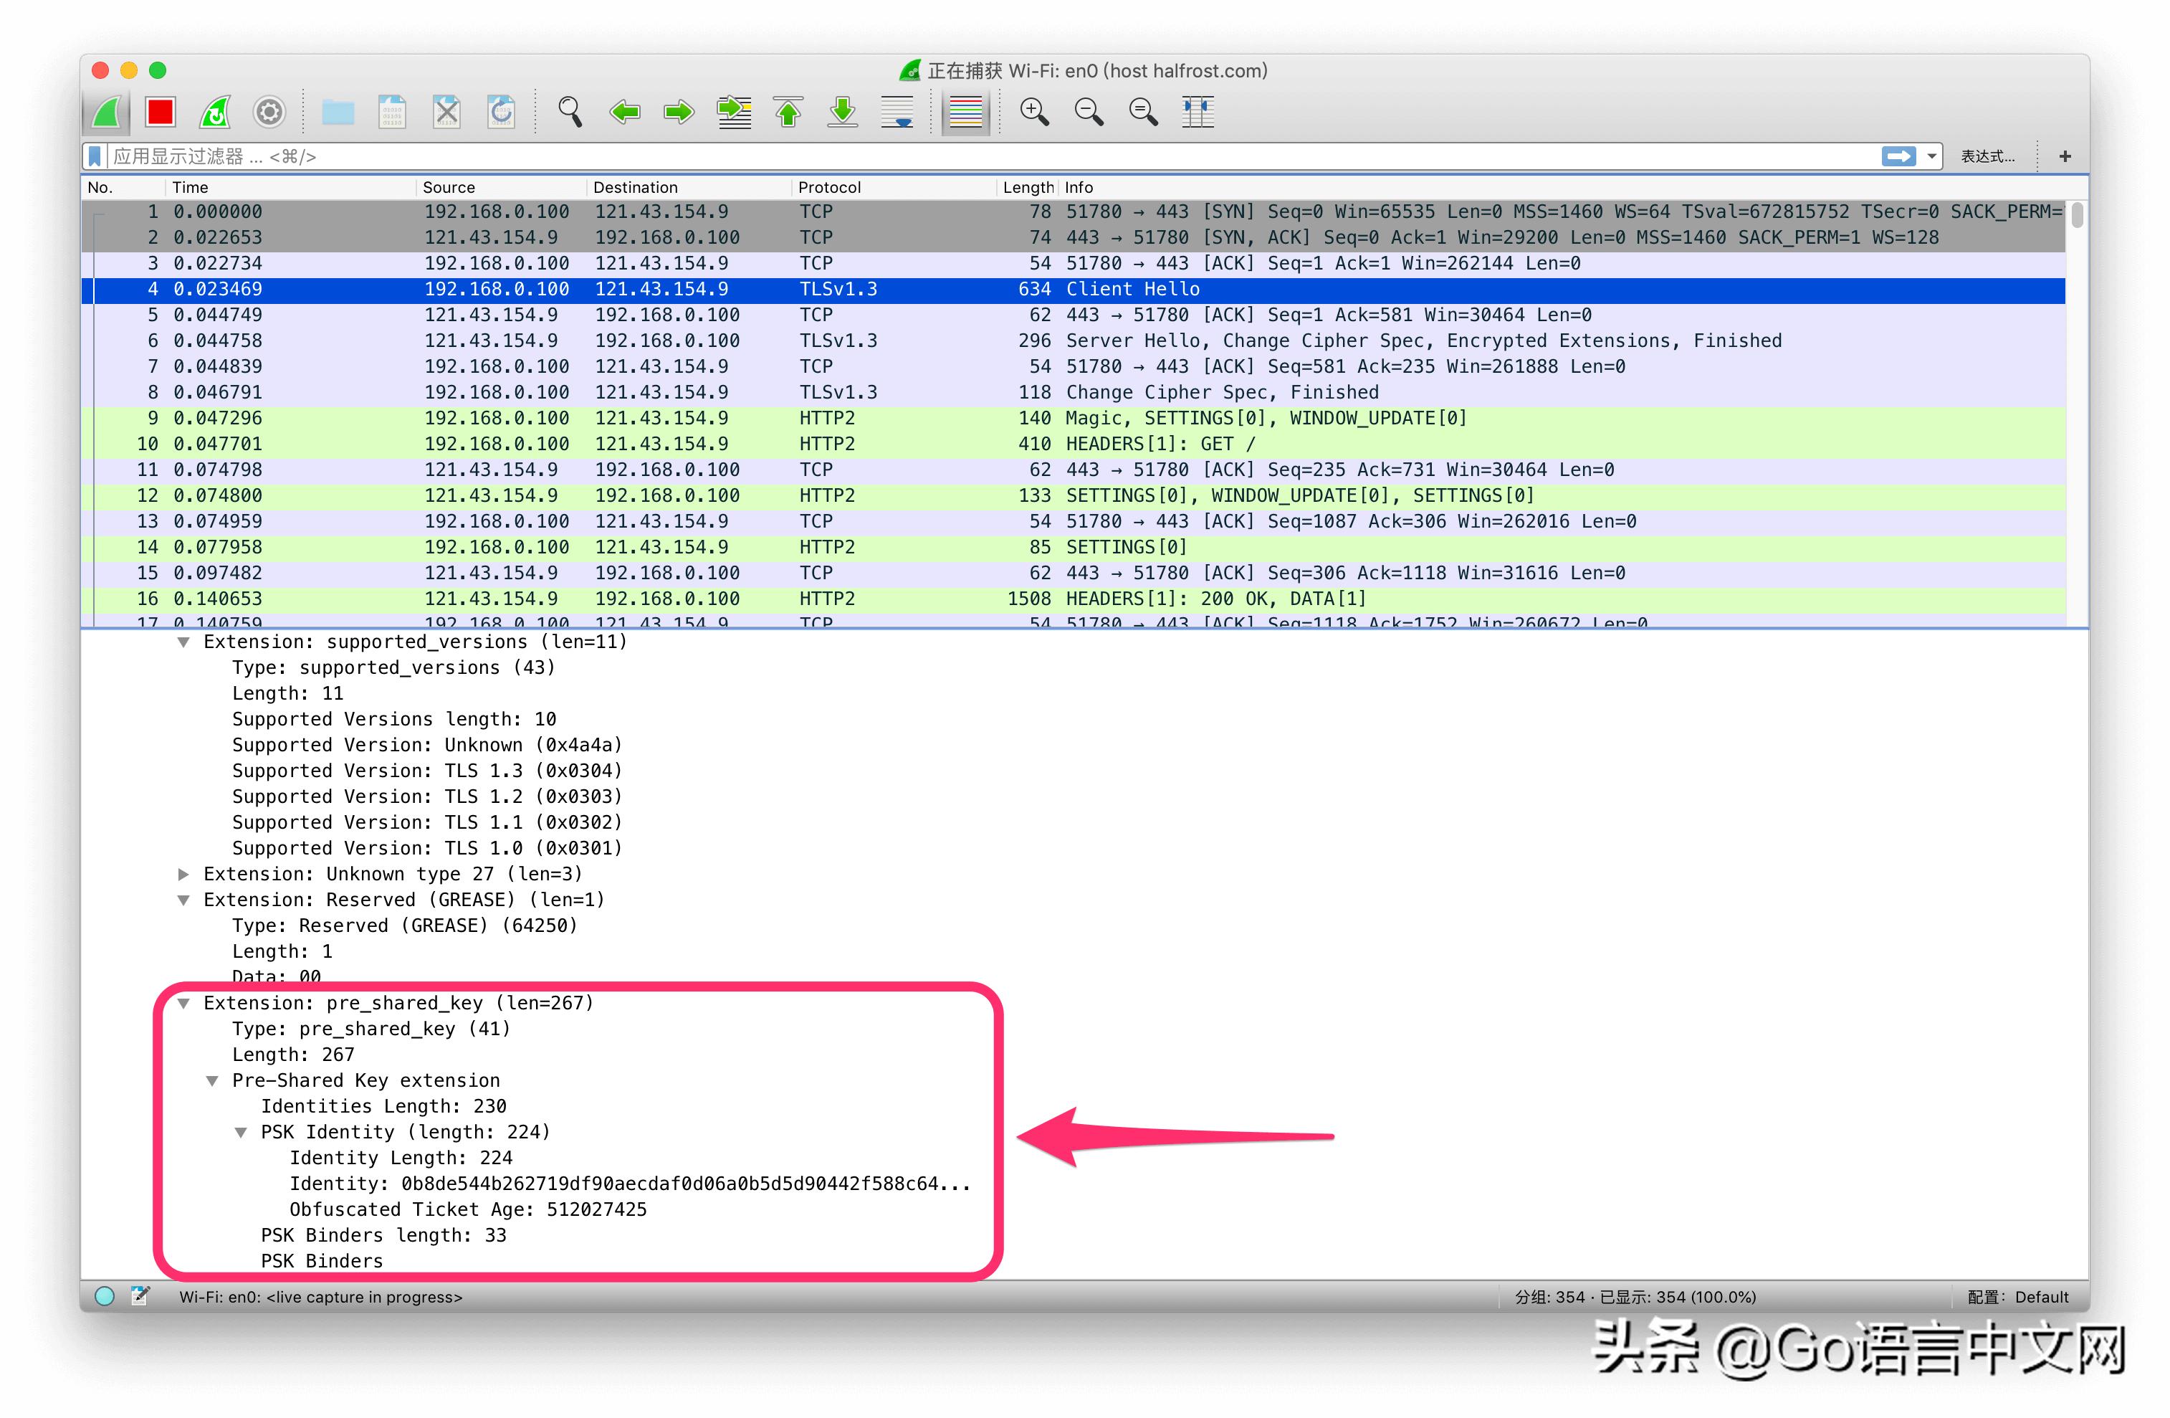Screen dimensions: 2170x1418
Task: Jump to the last packet
Action: click(843, 112)
